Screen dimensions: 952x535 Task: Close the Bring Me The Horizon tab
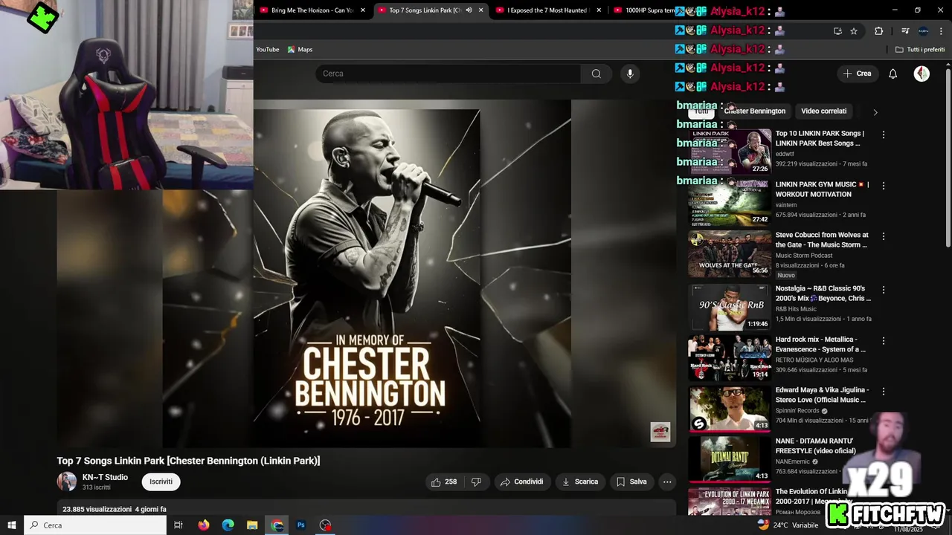(363, 10)
